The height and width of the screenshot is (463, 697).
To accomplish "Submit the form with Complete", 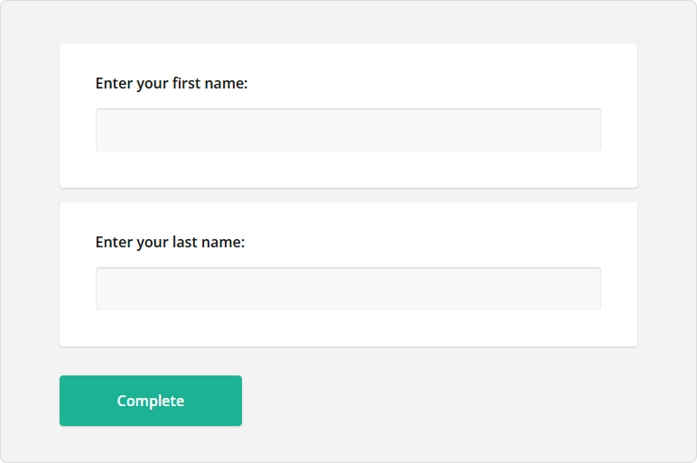I will [x=151, y=401].
